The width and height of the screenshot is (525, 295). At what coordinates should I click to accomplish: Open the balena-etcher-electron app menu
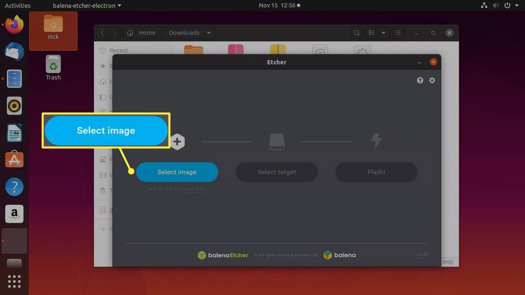87,6
